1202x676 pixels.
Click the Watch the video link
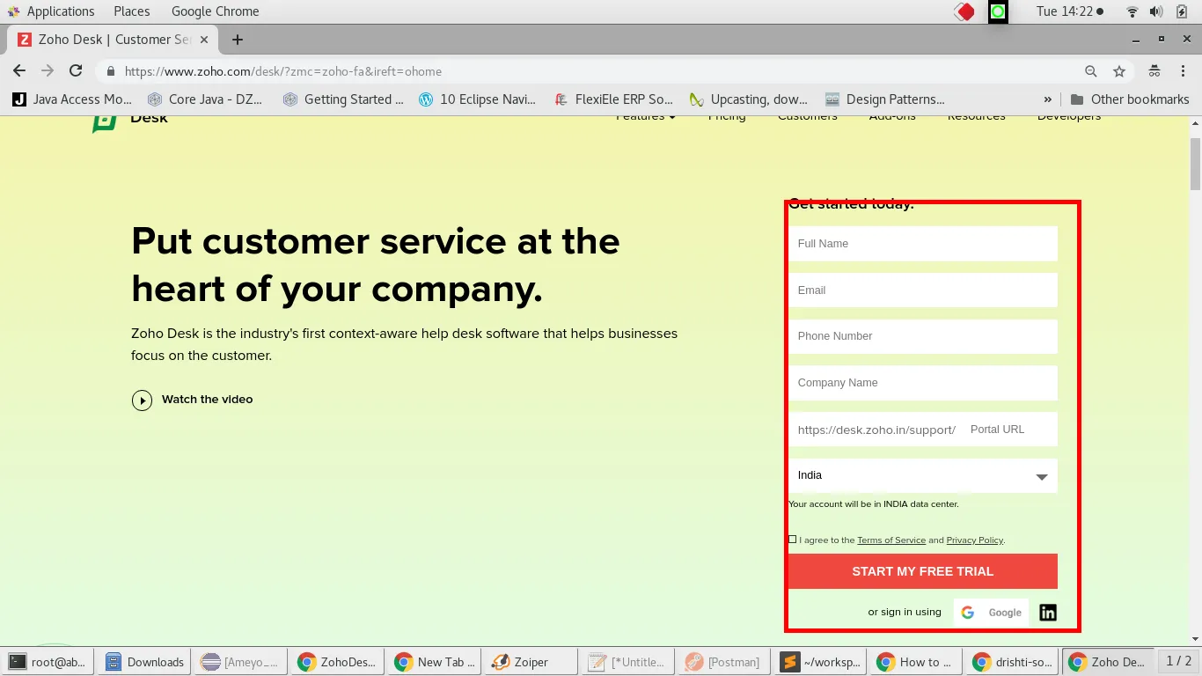pos(207,400)
